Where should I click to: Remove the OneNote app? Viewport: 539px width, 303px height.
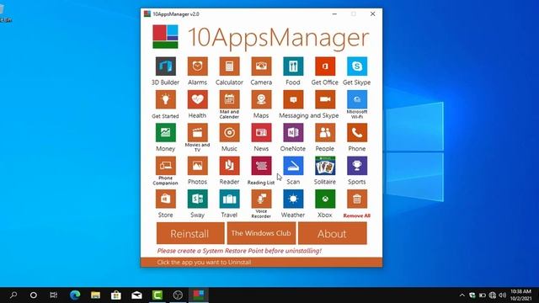pyautogui.click(x=293, y=133)
